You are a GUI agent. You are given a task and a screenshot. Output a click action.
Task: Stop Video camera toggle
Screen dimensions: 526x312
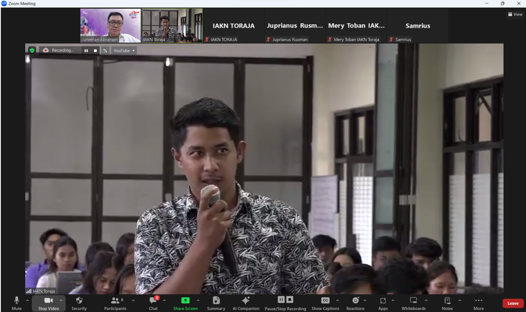pyautogui.click(x=48, y=303)
